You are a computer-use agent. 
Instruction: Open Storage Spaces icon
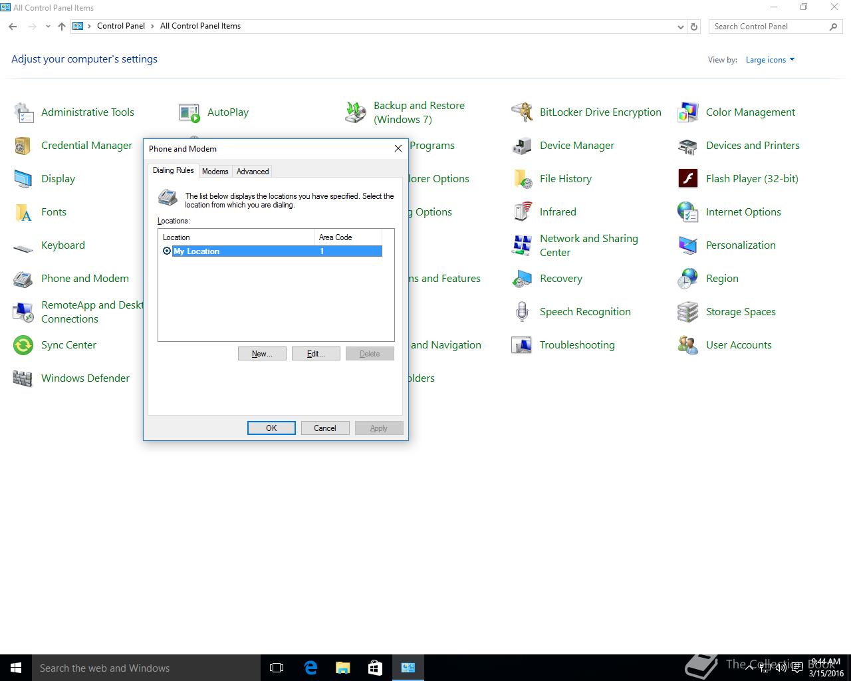[688, 312]
